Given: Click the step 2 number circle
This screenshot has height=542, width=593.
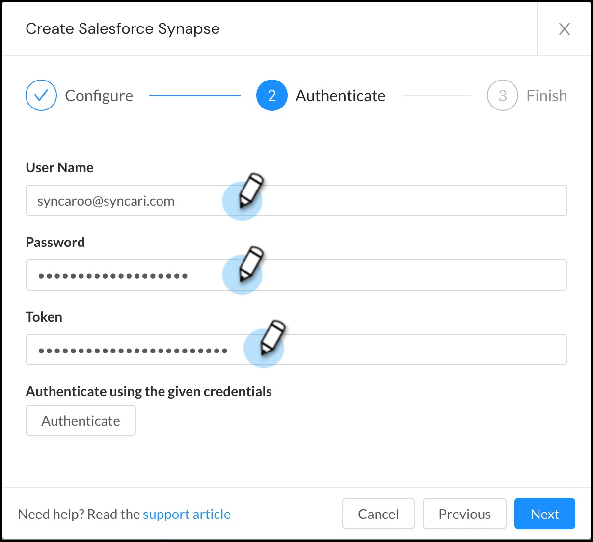Looking at the screenshot, I should tap(271, 95).
